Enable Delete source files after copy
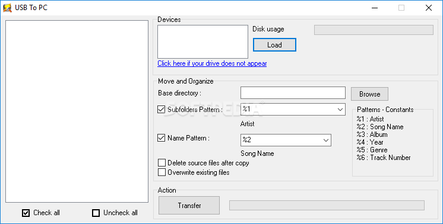 [162, 163]
